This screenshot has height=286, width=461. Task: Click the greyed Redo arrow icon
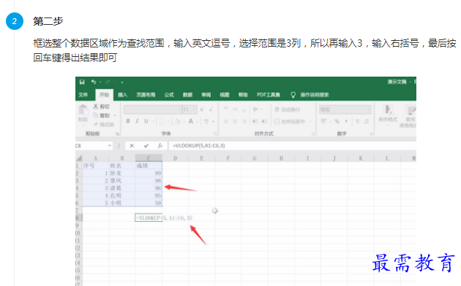tap(108, 82)
